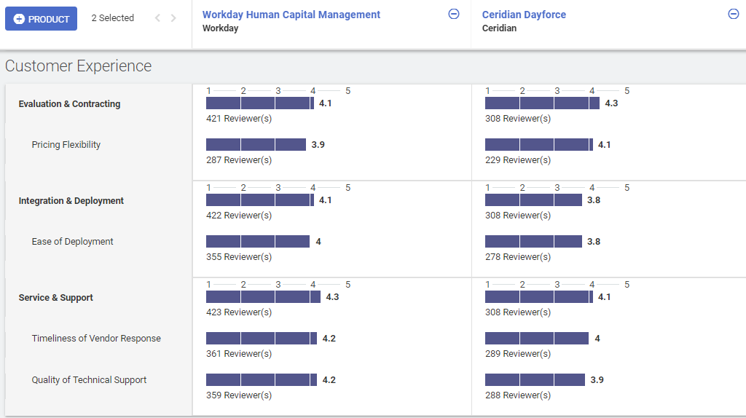Select Evaluation & Contracting row label
Screen dimensions: 746x418
pos(69,103)
